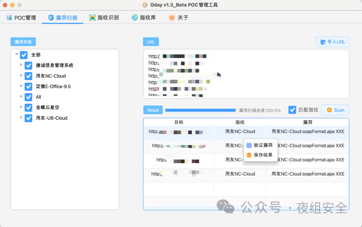Select 用友-U8-Cloud label in the tree
362x227 pixels.
[52, 118]
